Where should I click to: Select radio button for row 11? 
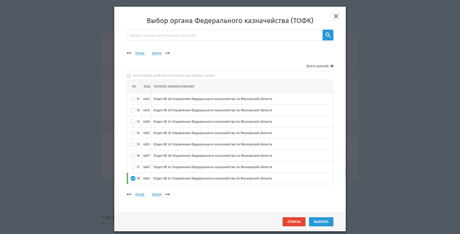(x=133, y=99)
